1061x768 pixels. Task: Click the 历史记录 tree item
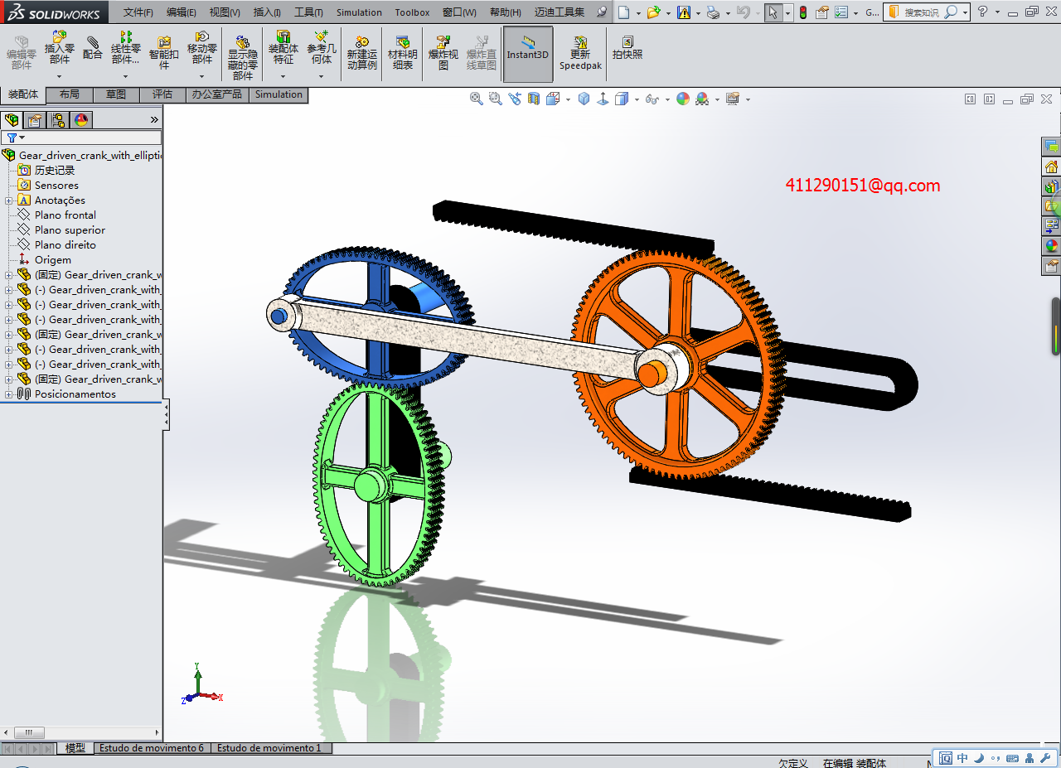coord(55,171)
